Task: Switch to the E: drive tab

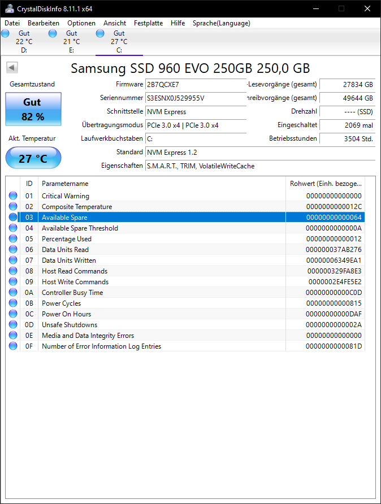Action: [71, 42]
